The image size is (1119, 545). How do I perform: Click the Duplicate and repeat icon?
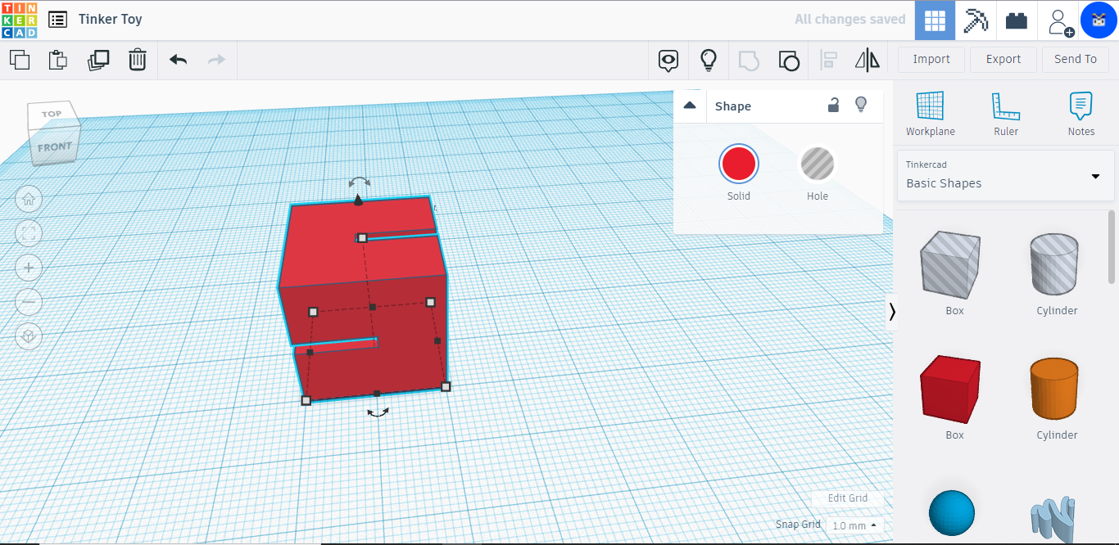coord(98,60)
